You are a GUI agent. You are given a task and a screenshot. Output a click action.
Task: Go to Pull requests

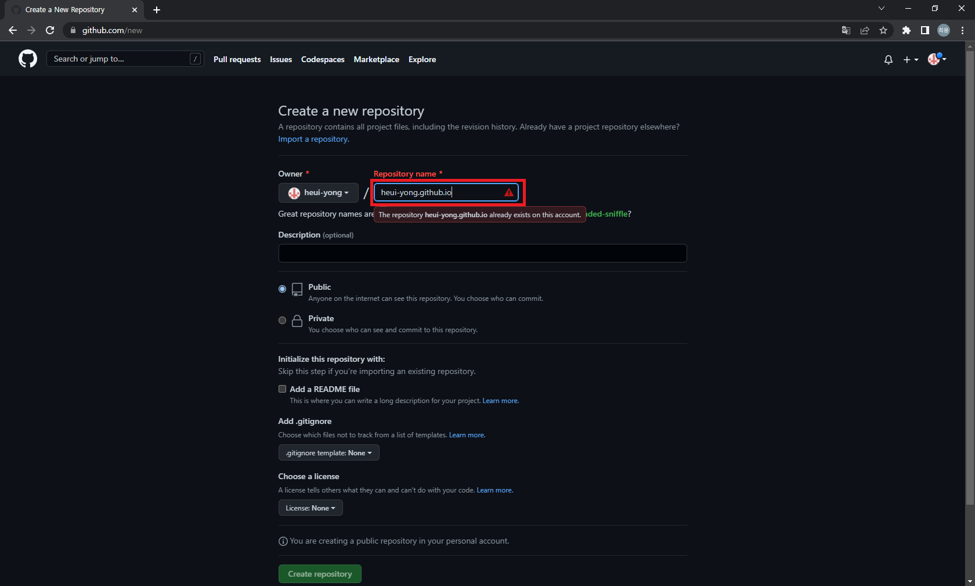click(x=237, y=59)
